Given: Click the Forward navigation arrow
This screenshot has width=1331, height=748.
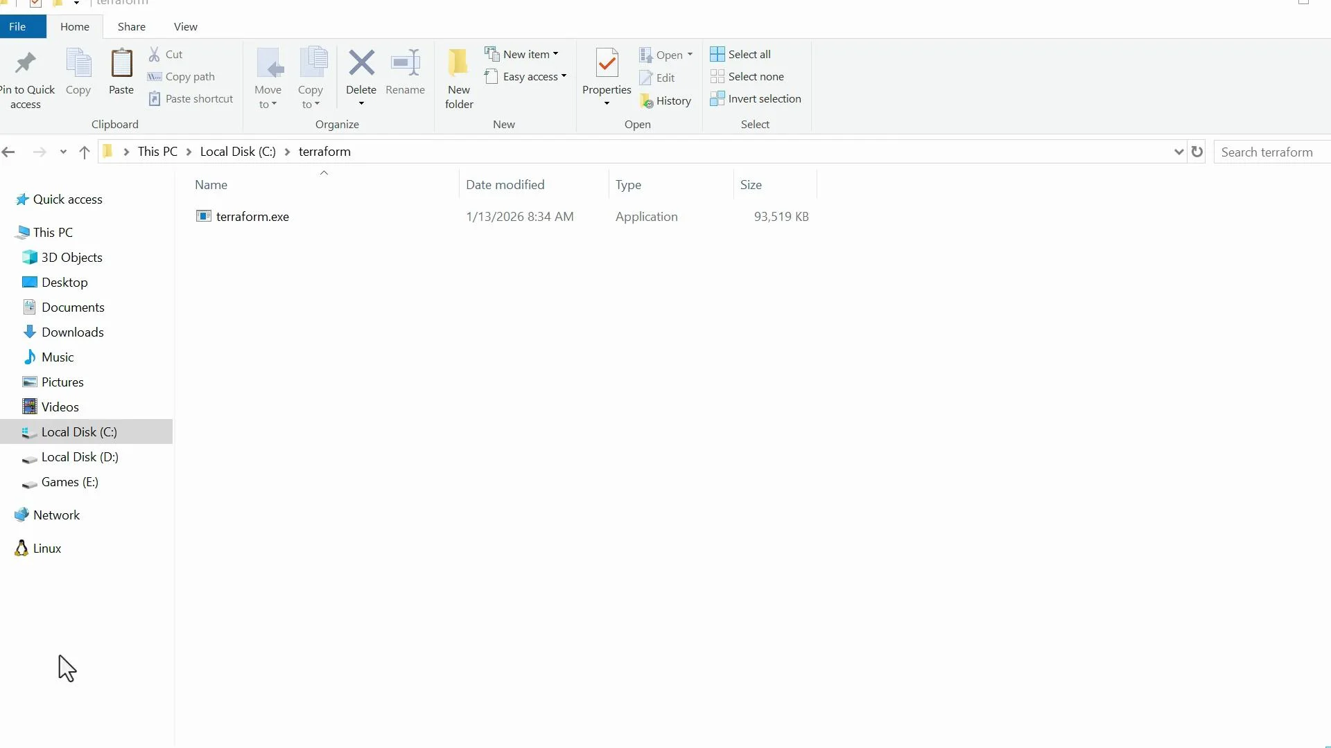Looking at the screenshot, I should [x=40, y=152].
